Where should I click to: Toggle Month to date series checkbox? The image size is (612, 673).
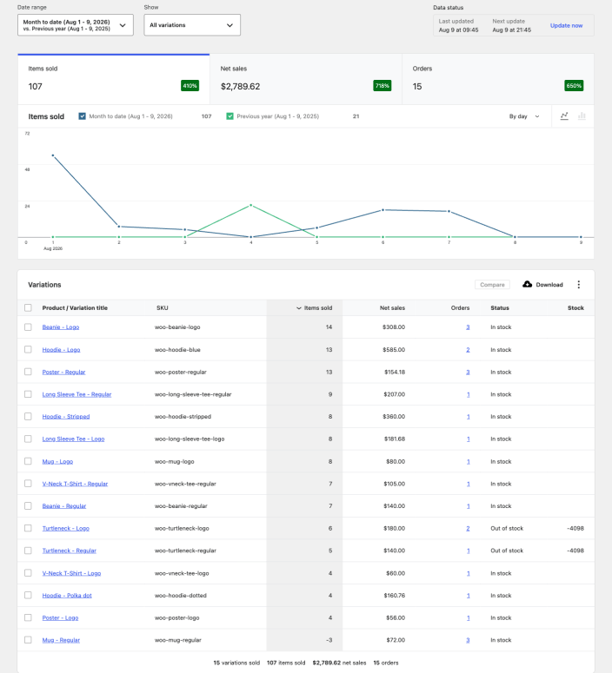[82, 116]
